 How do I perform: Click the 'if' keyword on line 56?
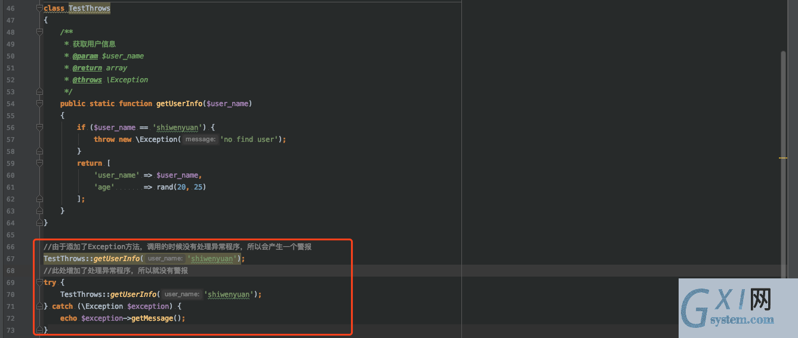[81, 128]
